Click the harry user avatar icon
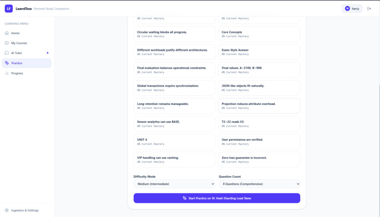 [x=347, y=8]
